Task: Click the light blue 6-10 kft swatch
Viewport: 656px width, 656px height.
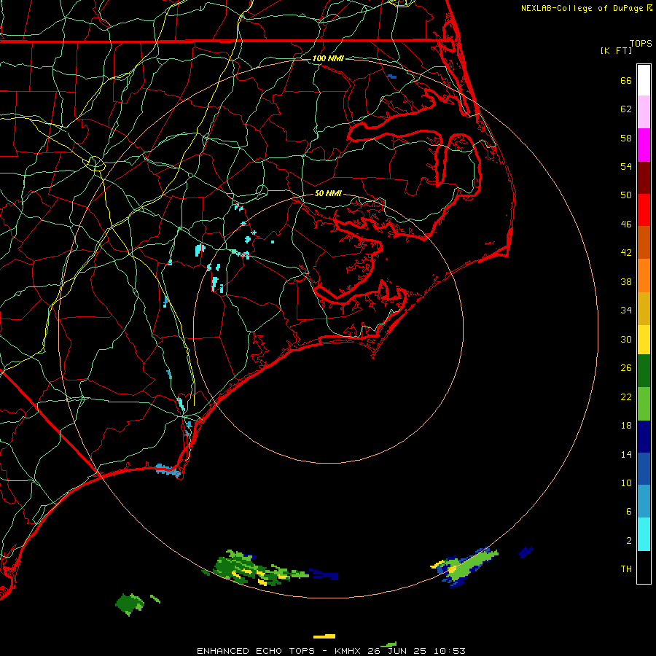Action: [644, 501]
